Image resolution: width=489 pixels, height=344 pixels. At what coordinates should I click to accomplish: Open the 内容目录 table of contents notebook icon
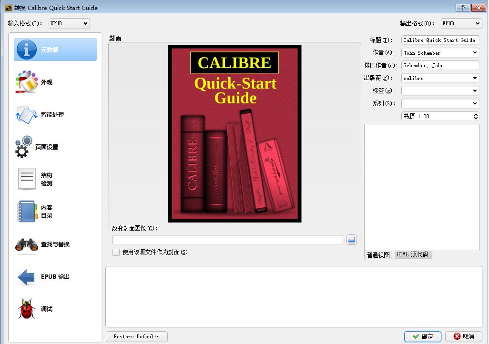click(27, 212)
